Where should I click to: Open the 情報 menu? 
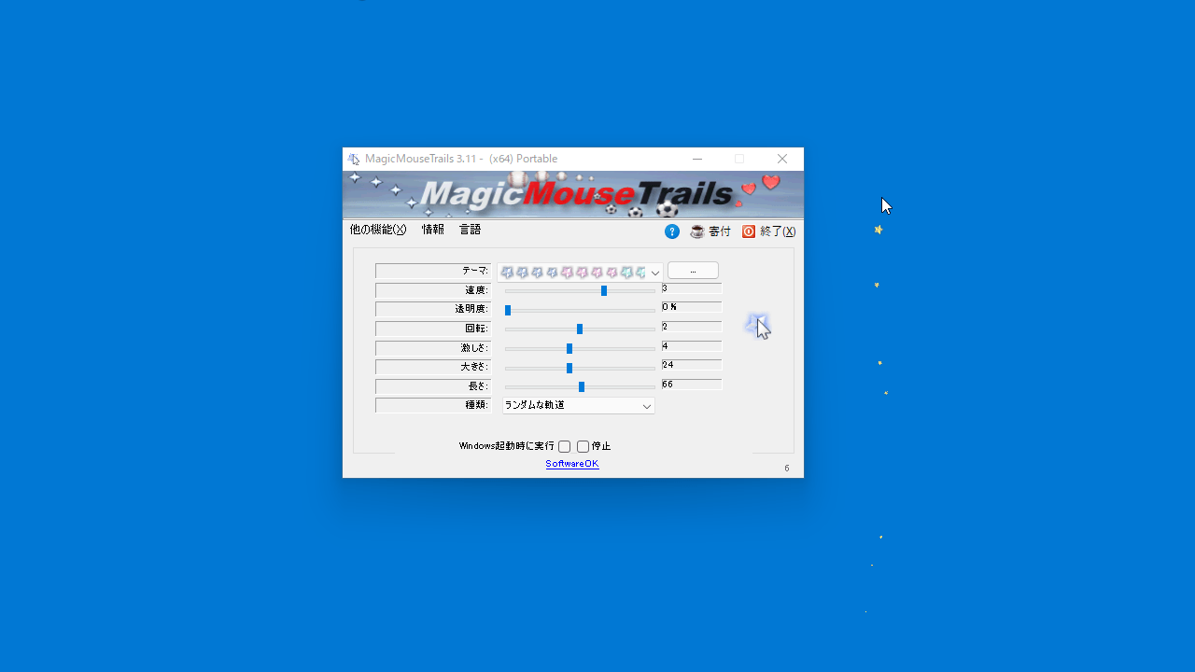click(433, 230)
